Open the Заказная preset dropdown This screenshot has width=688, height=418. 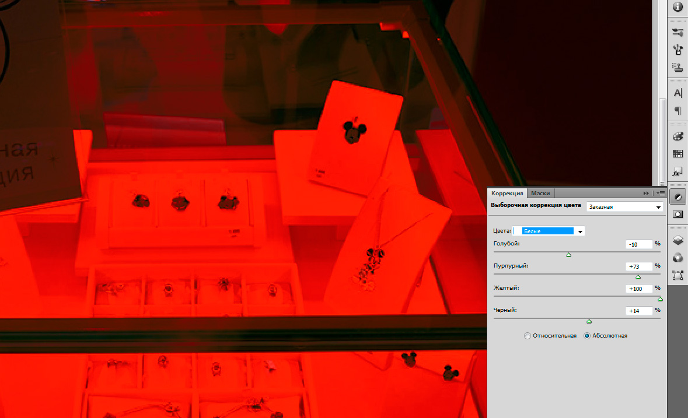pos(625,207)
